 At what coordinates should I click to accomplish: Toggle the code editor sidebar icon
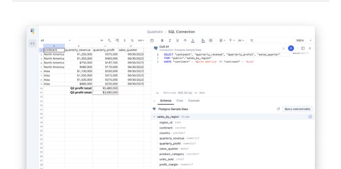pyautogui.click(x=32, y=44)
